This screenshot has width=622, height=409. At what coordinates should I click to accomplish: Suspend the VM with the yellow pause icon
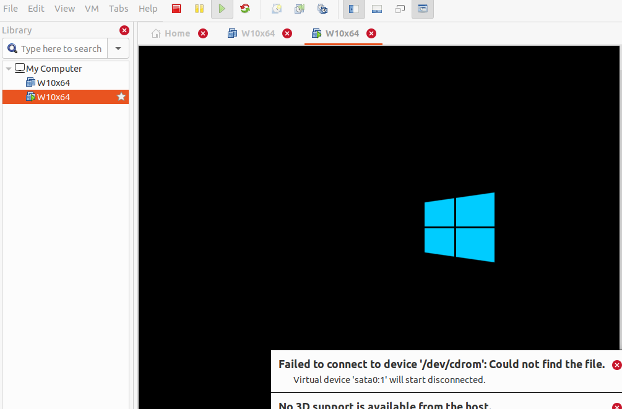pos(199,9)
